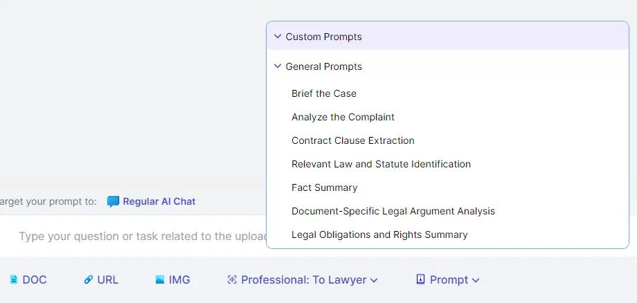This screenshot has width=637, height=303.
Task: Click the Regular AI Chat link
Action: (x=159, y=201)
